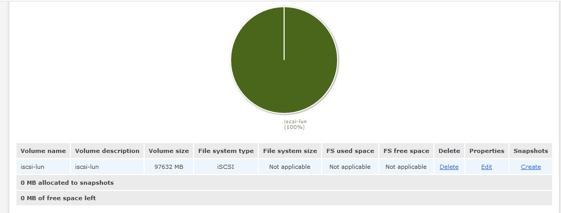Click the 'File system type' column header

(226, 151)
